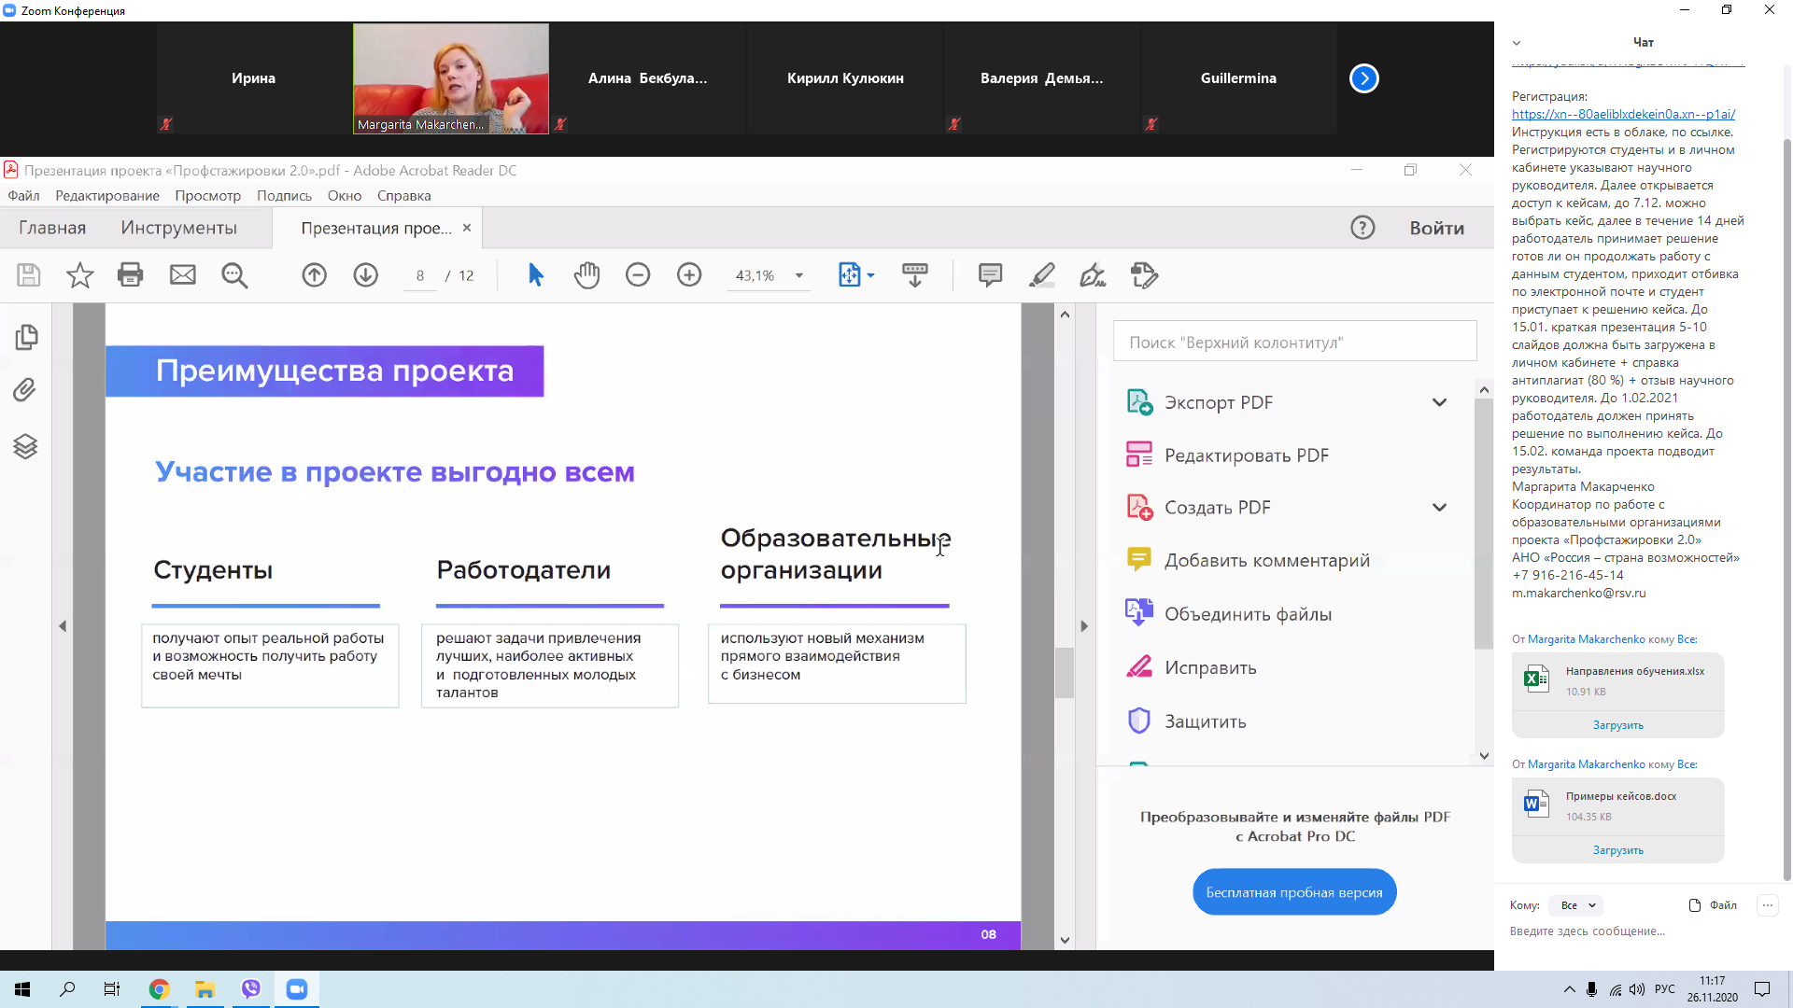Image resolution: width=1793 pixels, height=1008 pixels.
Task: Select the highlighter pen tool
Action: pos(1041,274)
